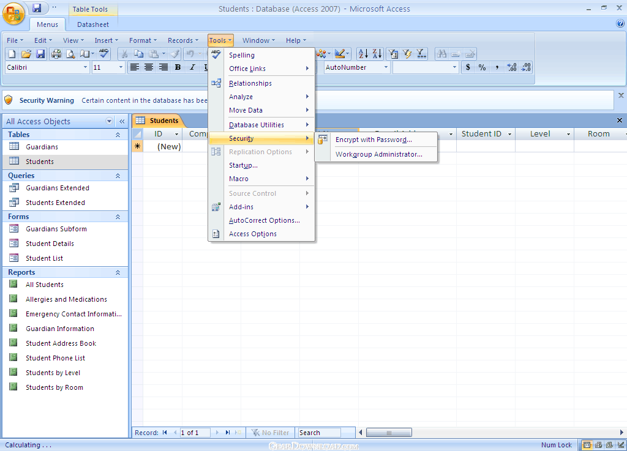Click the Design View icon in status bar
Image resolution: width=627 pixels, height=451 pixels.
[x=620, y=445]
